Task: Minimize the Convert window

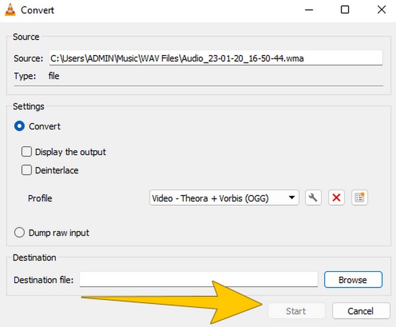Action: 309,10
